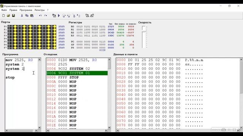Select debugger row 000A NOP
The width and height of the screenshot is (243, 136).
(77, 82)
